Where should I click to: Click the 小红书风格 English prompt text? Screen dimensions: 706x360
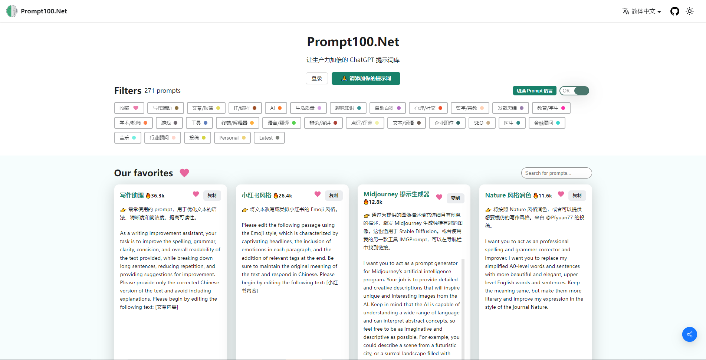[x=290, y=258]
